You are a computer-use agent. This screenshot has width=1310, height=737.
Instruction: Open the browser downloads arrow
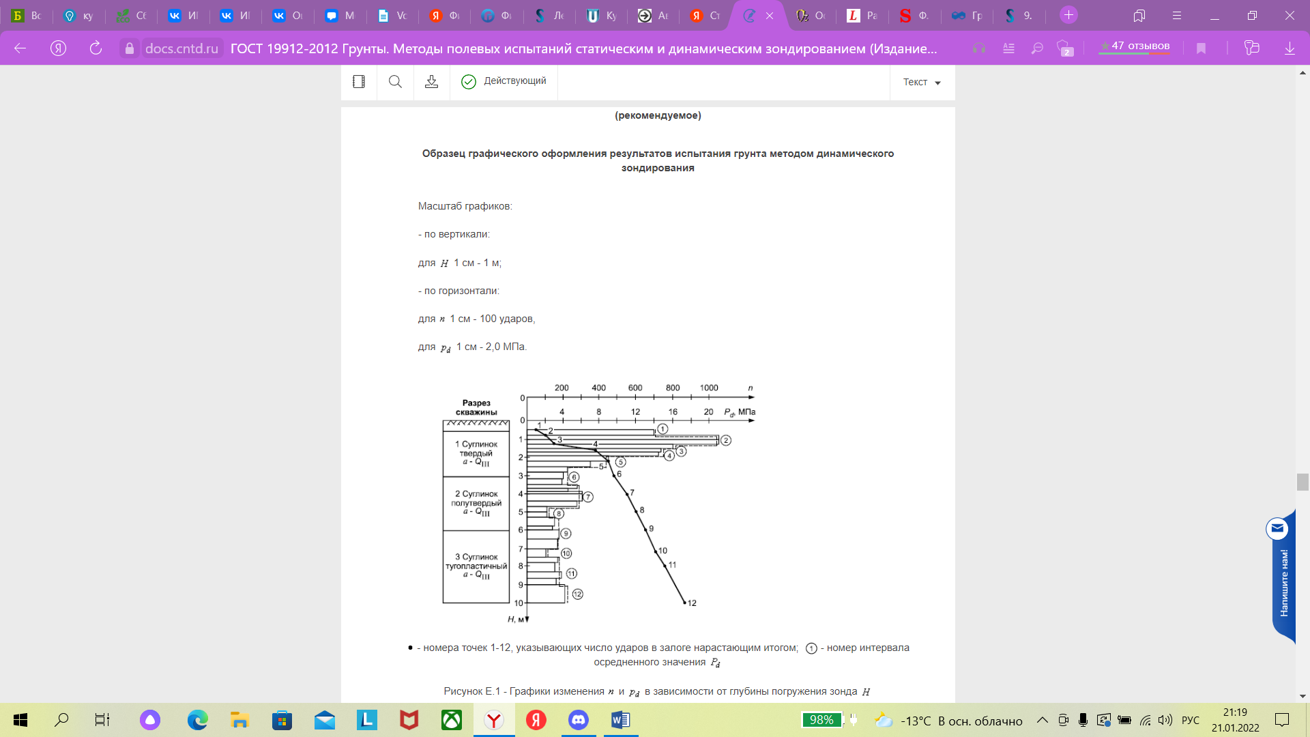(x=1290, y=48)
